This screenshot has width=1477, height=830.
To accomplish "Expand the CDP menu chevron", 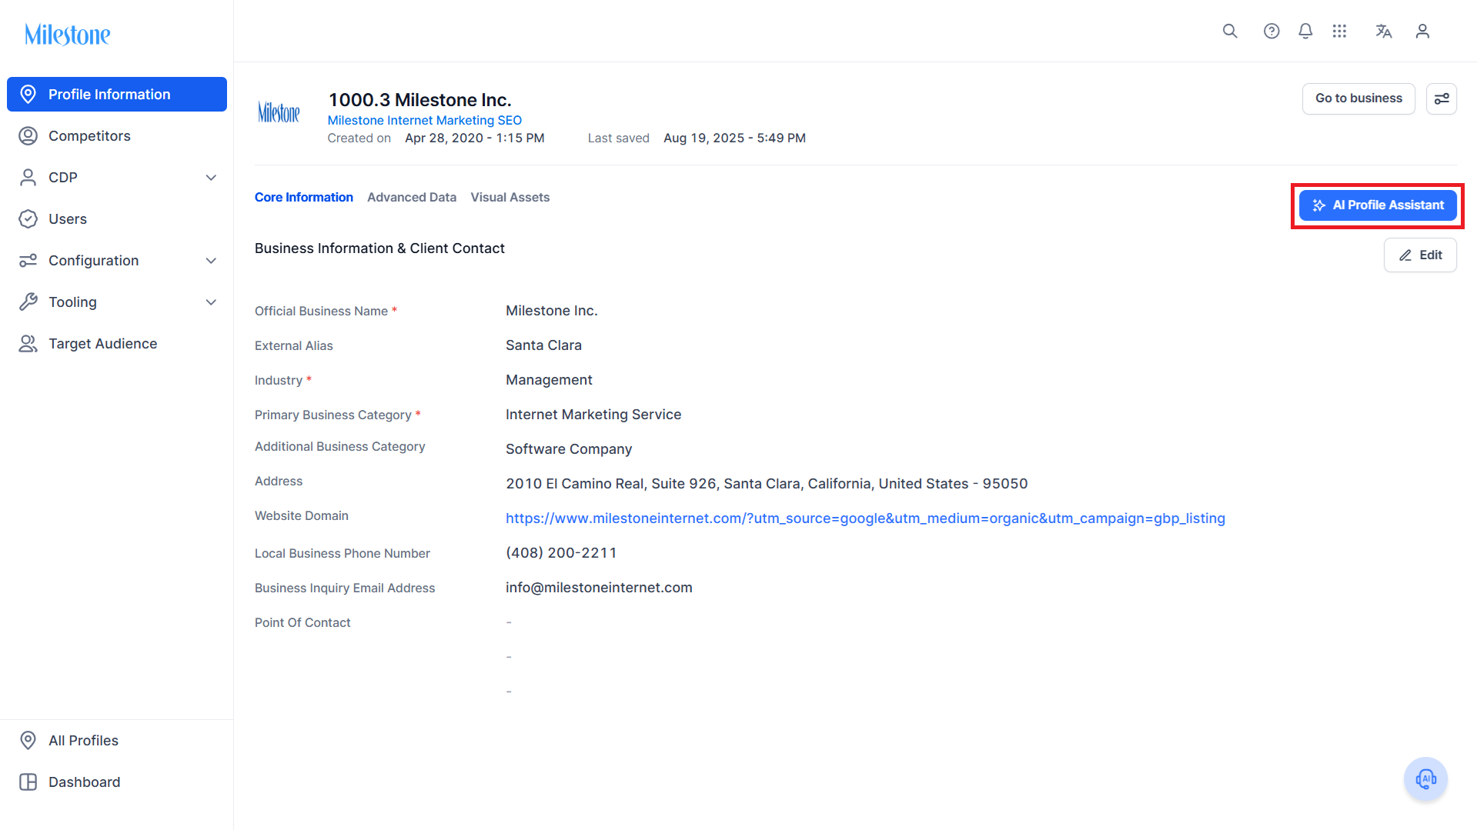I will click(x=211, y=178).
